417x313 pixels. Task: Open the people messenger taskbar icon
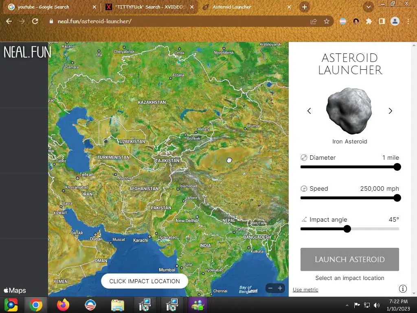[198, 305]
